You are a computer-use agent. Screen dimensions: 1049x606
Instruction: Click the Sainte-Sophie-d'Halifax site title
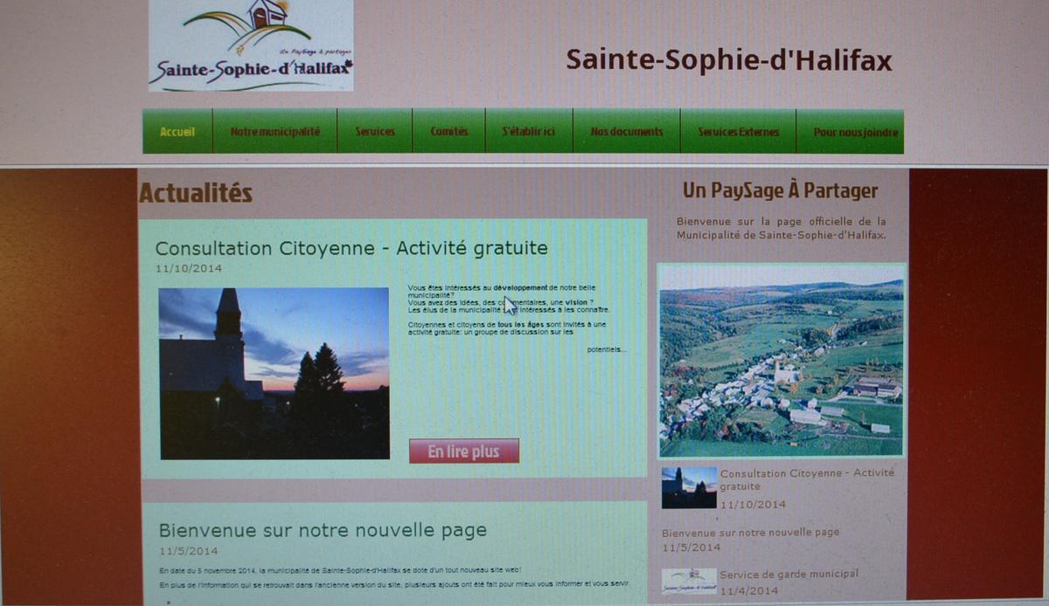pyautogui.click(x=731, y=61)
